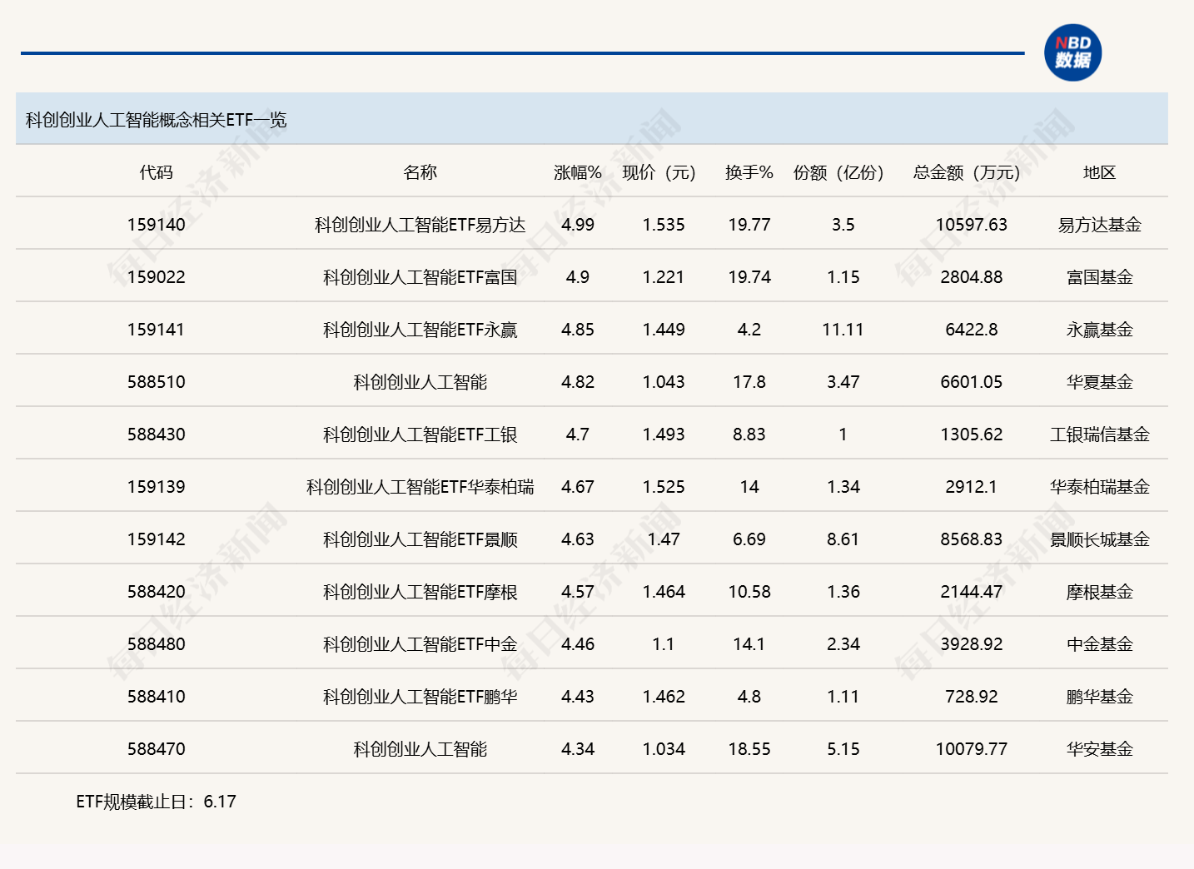Select the share value 11.11 for 159141
The width and height of the screenshot is (1194, 869).
843,330
